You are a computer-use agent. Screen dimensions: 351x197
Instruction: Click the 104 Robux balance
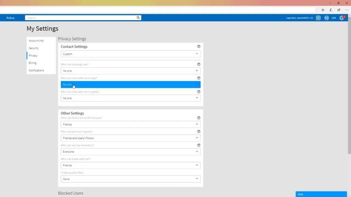(x=333, y=18)
